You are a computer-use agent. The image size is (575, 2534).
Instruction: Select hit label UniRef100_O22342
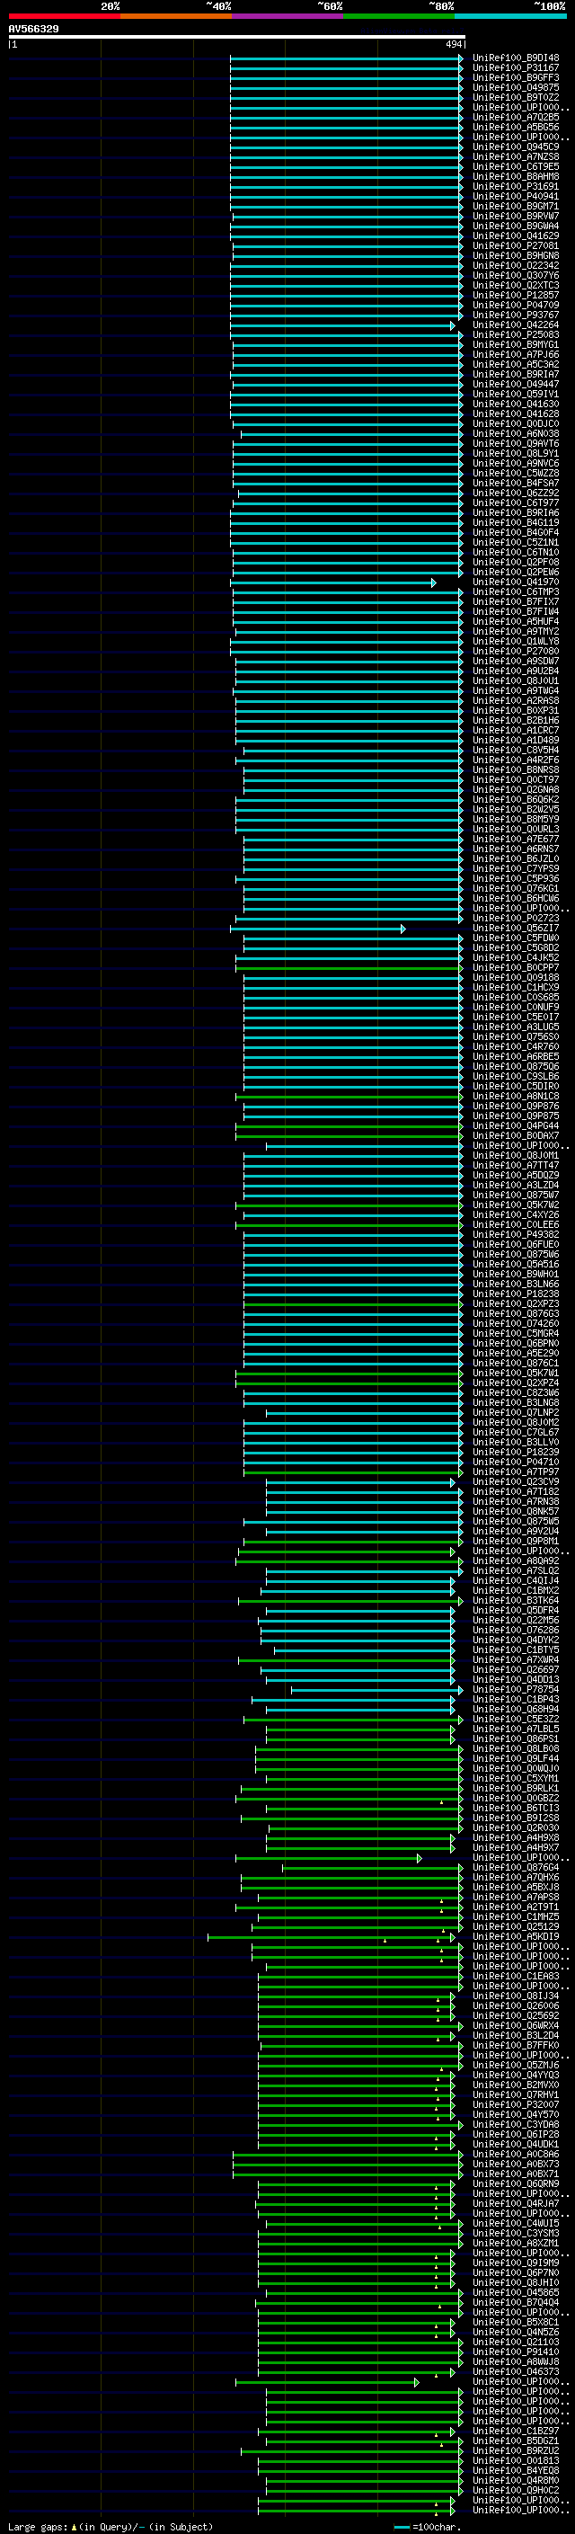(516, 265)
